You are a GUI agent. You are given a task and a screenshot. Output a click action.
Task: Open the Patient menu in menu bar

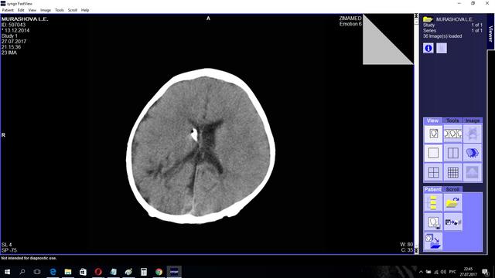coord(8,10)
